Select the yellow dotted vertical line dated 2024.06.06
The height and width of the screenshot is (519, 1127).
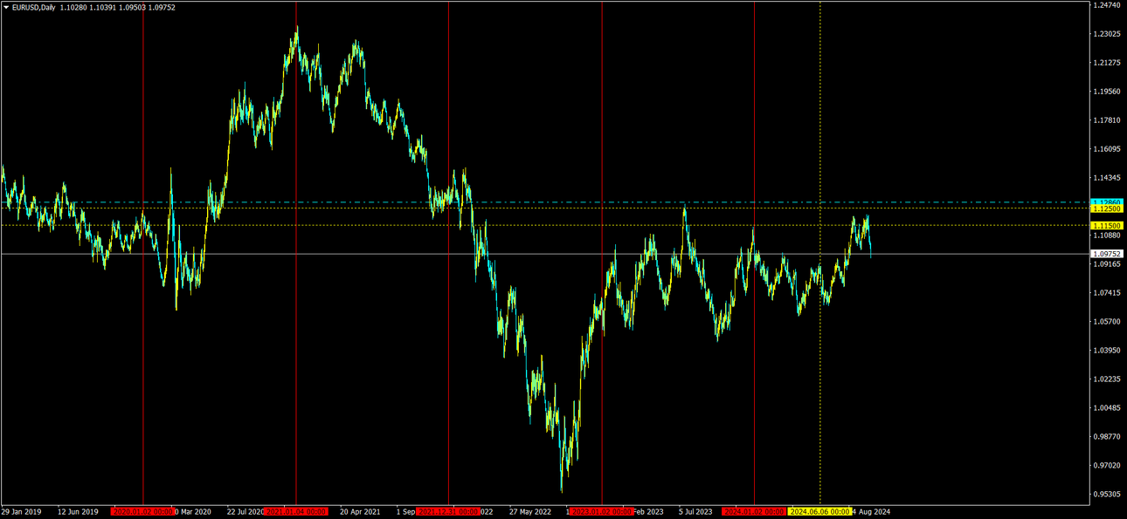point(820,253)
